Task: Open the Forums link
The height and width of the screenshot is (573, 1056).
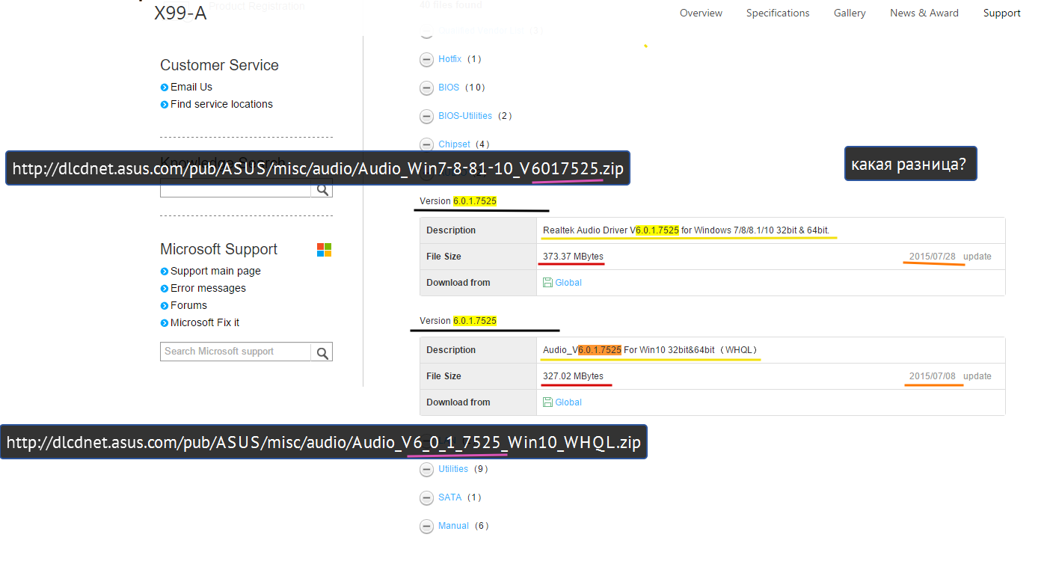Action: [188, 305]
